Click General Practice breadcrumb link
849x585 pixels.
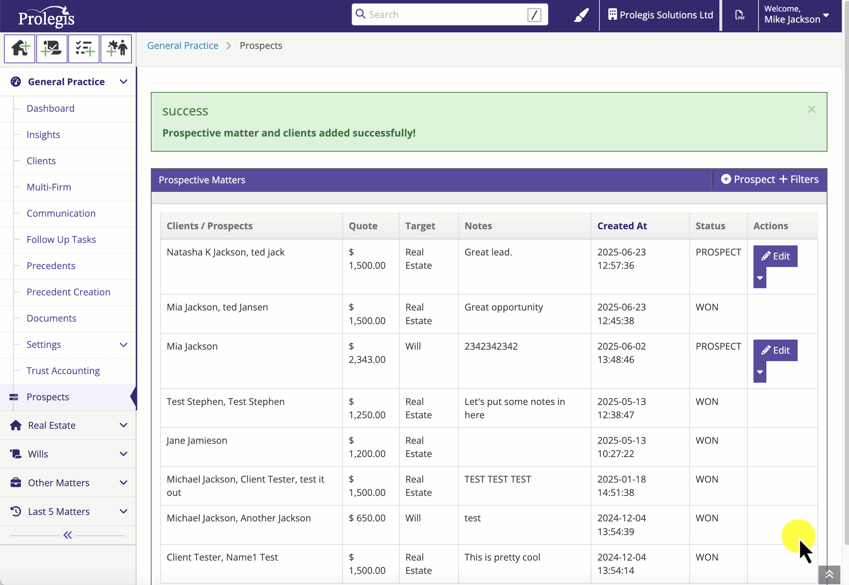(183, 45)
